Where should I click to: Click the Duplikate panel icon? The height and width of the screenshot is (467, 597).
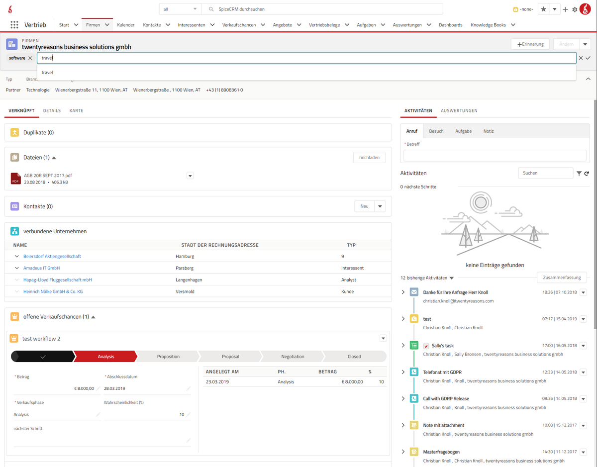pos(14,132)
